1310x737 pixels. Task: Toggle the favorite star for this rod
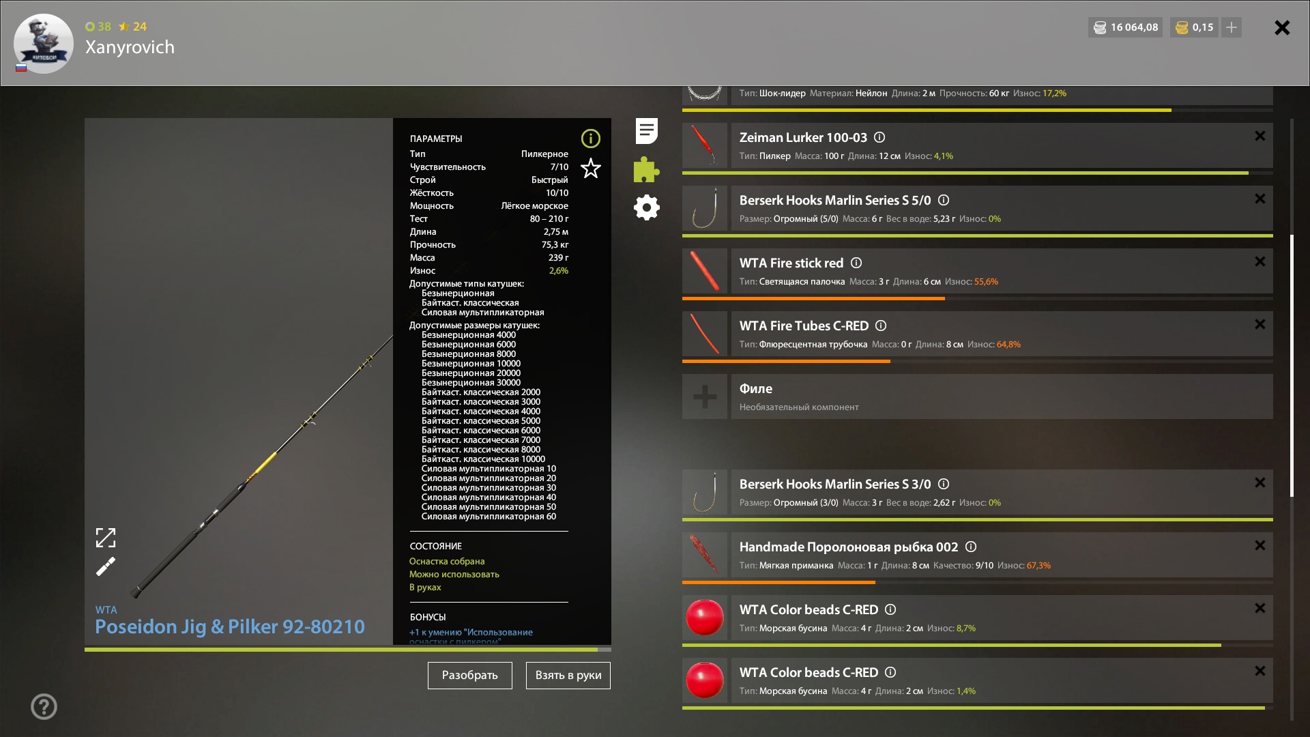pos(590,168)
